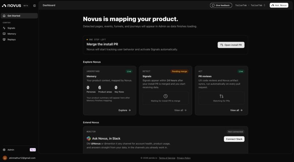Click the Give feedback button
This screenshot has height=162, width=294.
[x=221, y=5]
